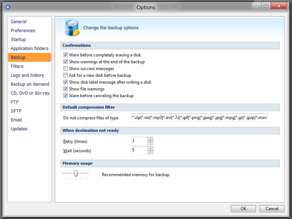Decrease Retry times with down arrow

pos(150,143)
